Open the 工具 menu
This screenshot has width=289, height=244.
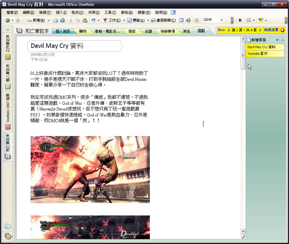110,12
